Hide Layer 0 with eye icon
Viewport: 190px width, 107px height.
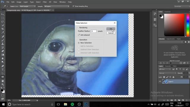160,81
